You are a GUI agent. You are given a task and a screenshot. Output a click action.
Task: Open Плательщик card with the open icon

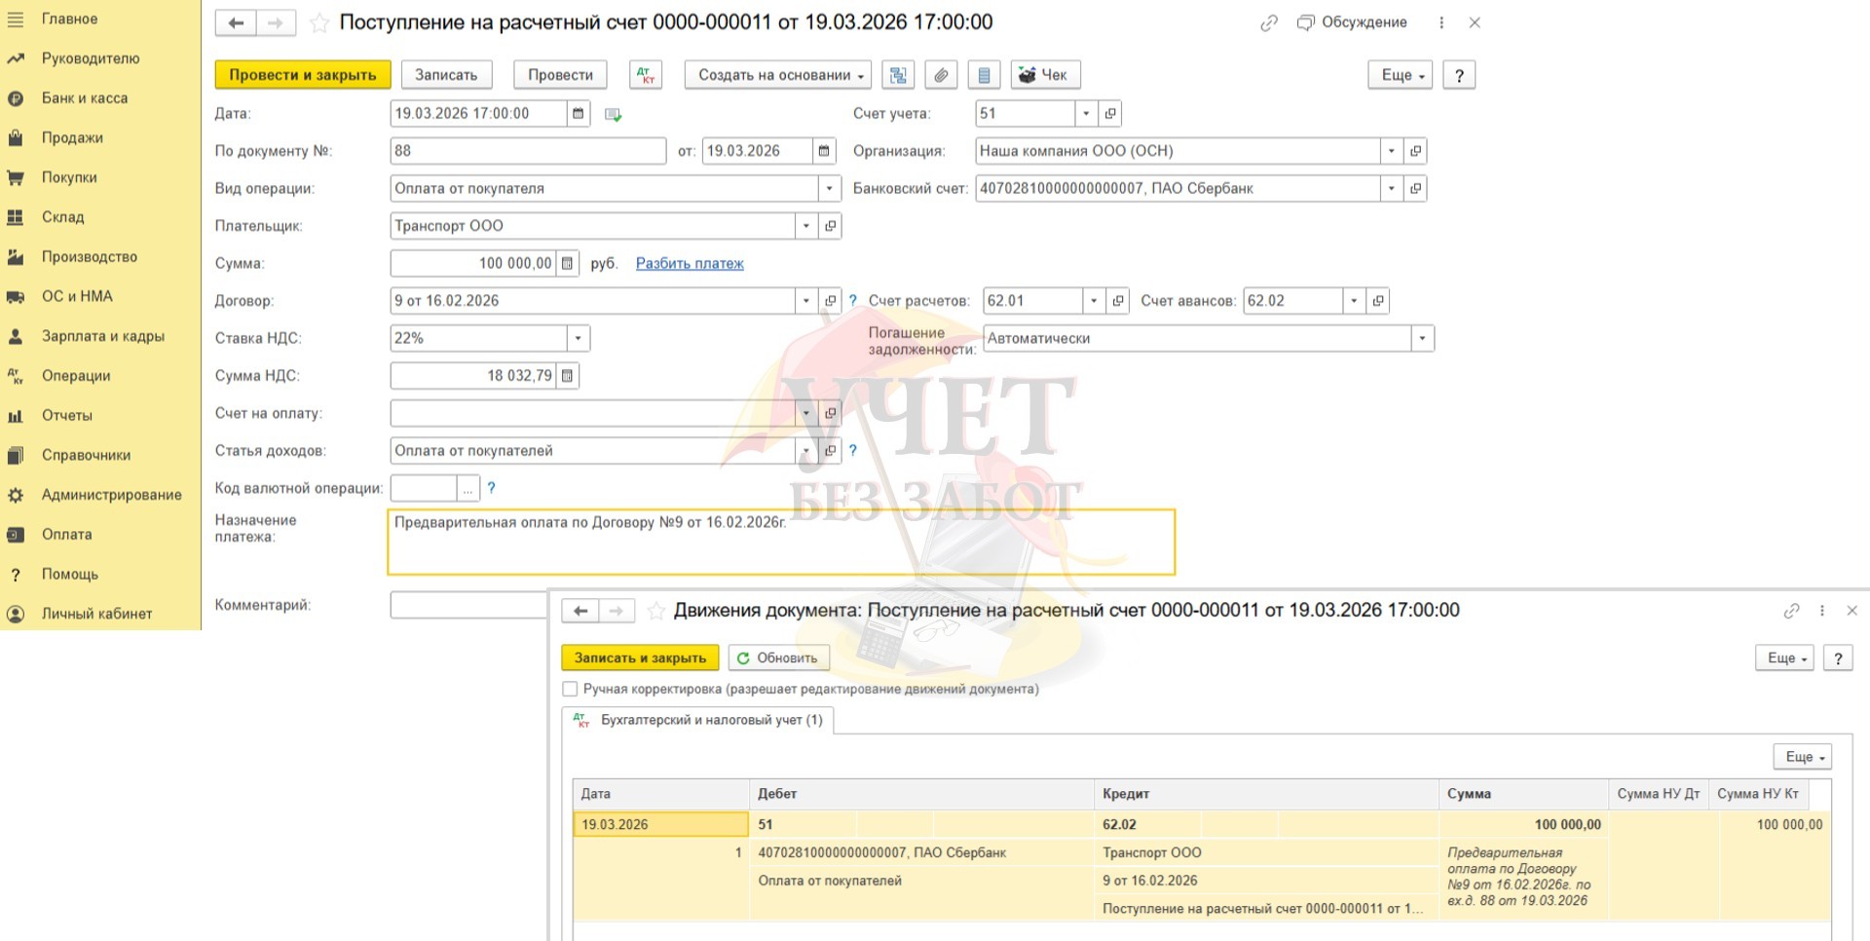[830, 226]
